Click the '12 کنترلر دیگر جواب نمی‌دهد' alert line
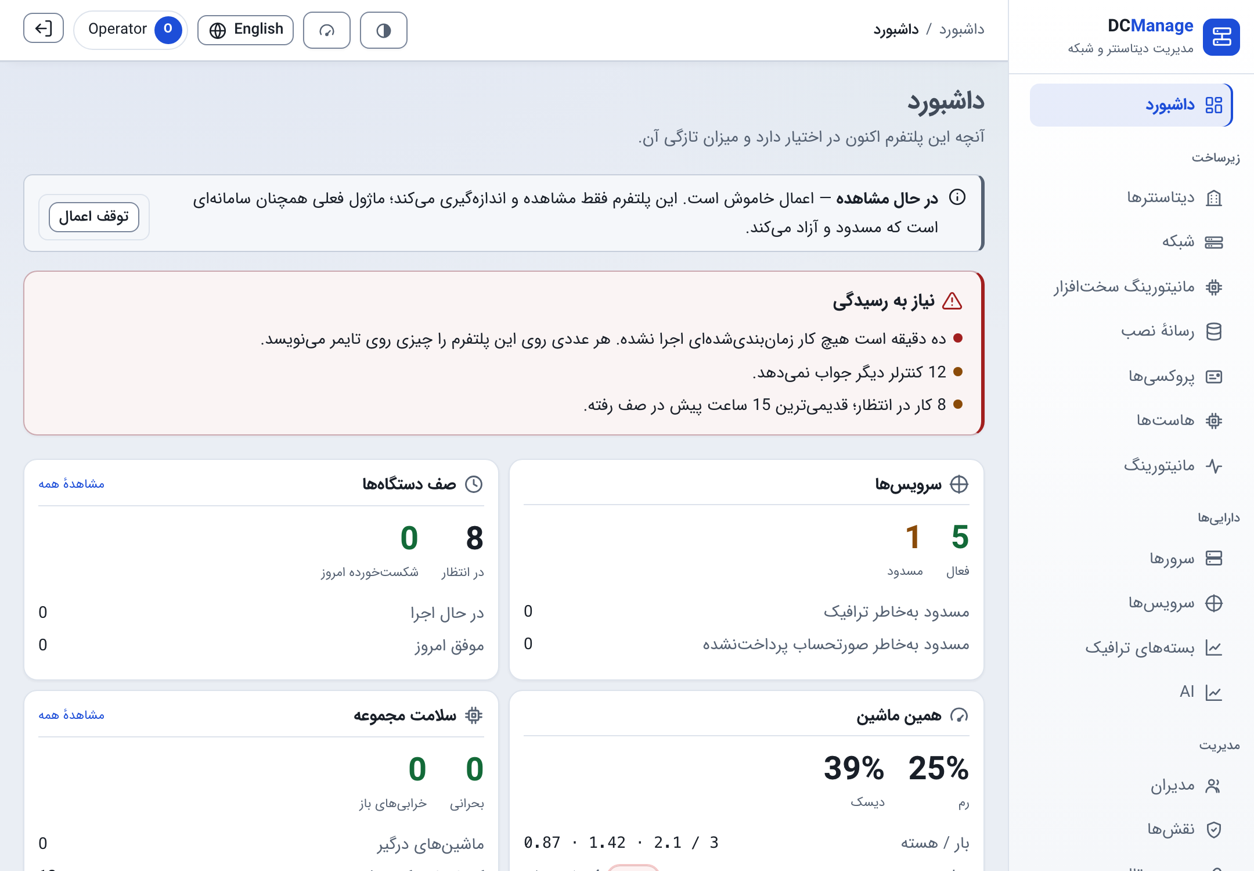Screen dimensions: 1254x871 coord(849,372)
